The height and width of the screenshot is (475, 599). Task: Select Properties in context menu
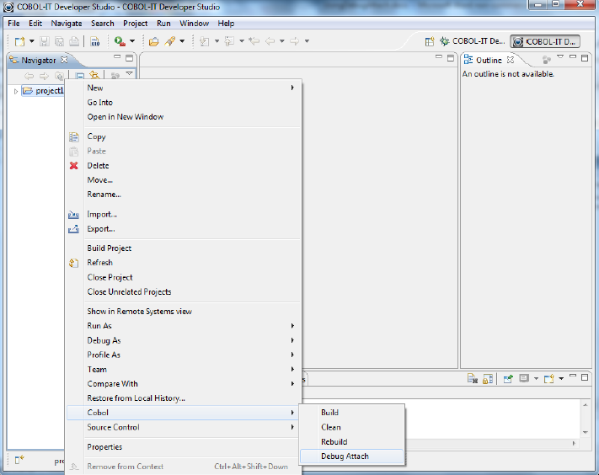click(x=184, y=447)
